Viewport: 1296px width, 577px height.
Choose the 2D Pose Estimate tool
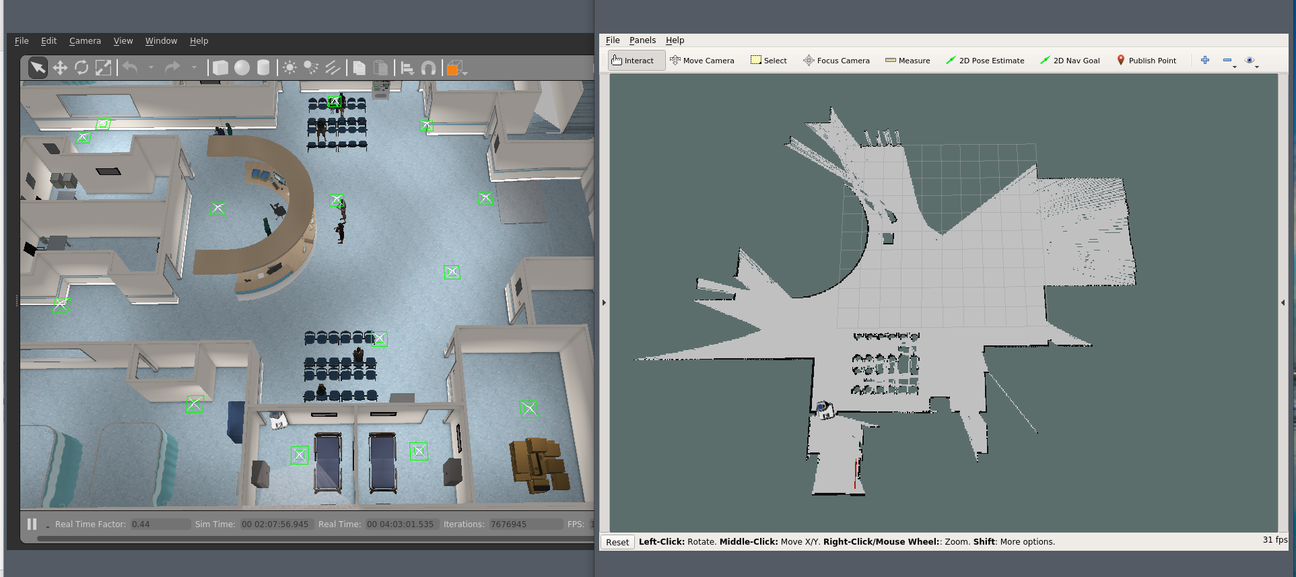pos(985,61)
